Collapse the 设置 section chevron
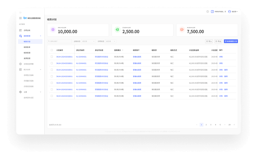The width and height of the screenshot is (257, 159). [41, 92]
